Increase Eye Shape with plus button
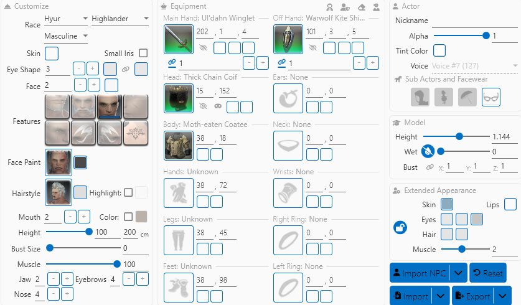The width and height of the screenshot is (521, 305). click(x=93, y=68)
